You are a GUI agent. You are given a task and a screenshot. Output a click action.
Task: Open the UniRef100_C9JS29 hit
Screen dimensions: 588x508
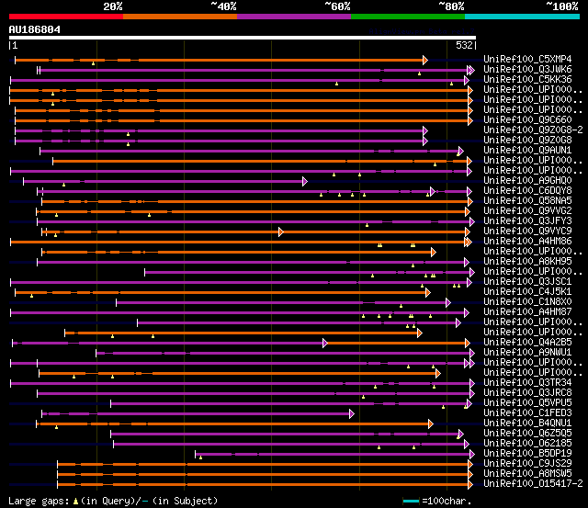coord(527,464)
